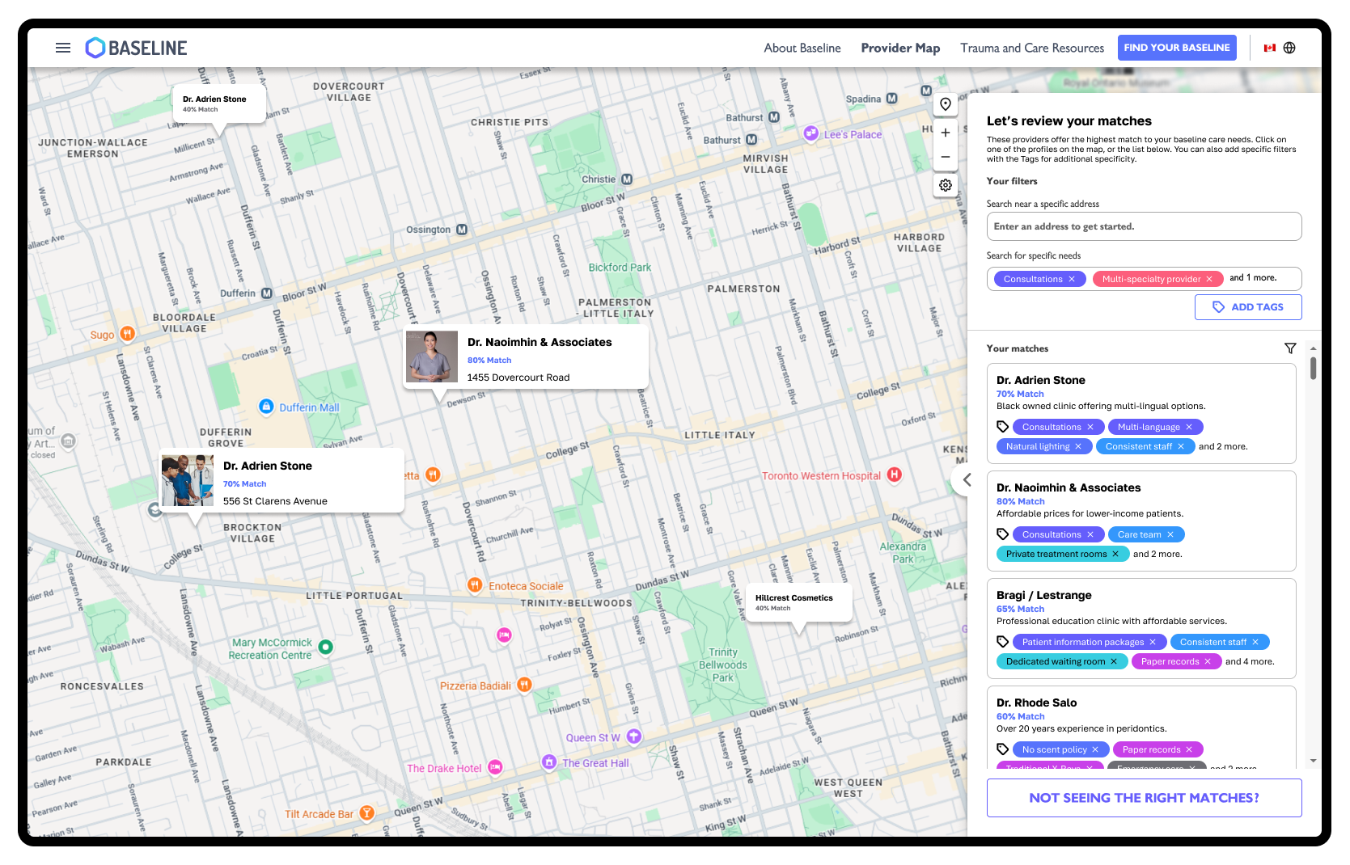Open Dr. Naoimhin & Associates list title

(1069, 487)
